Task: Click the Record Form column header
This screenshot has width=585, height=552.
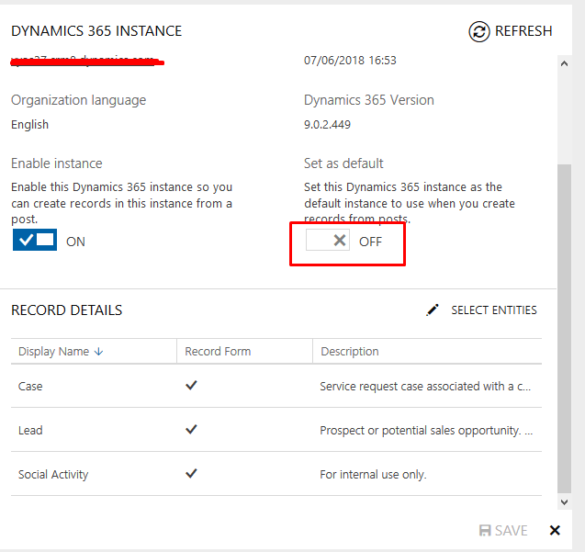Action: tap(218, 352)
